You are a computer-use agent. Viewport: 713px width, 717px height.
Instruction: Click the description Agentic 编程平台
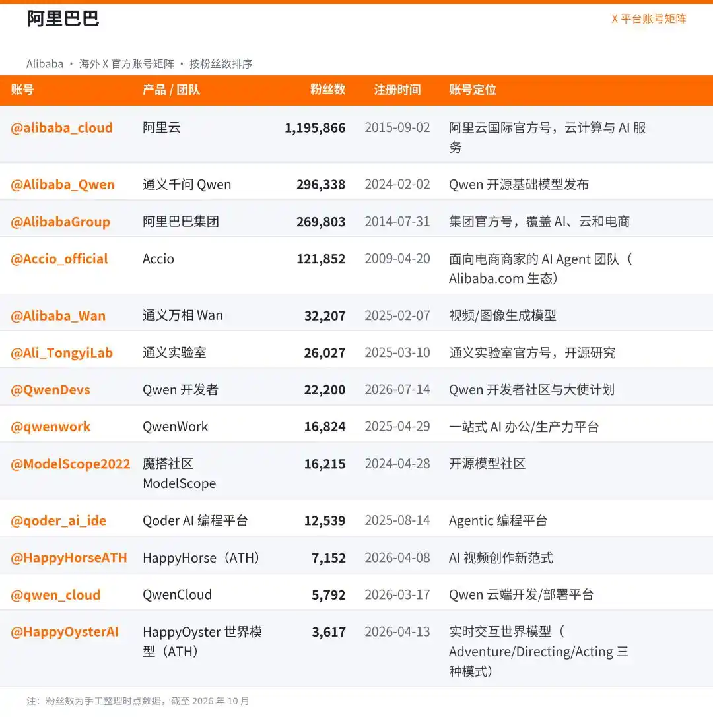pyautogui.click(x=498, y=520)
